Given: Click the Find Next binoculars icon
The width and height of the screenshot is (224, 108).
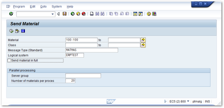Looking at the screenshot, I should (x=102, y=14).
